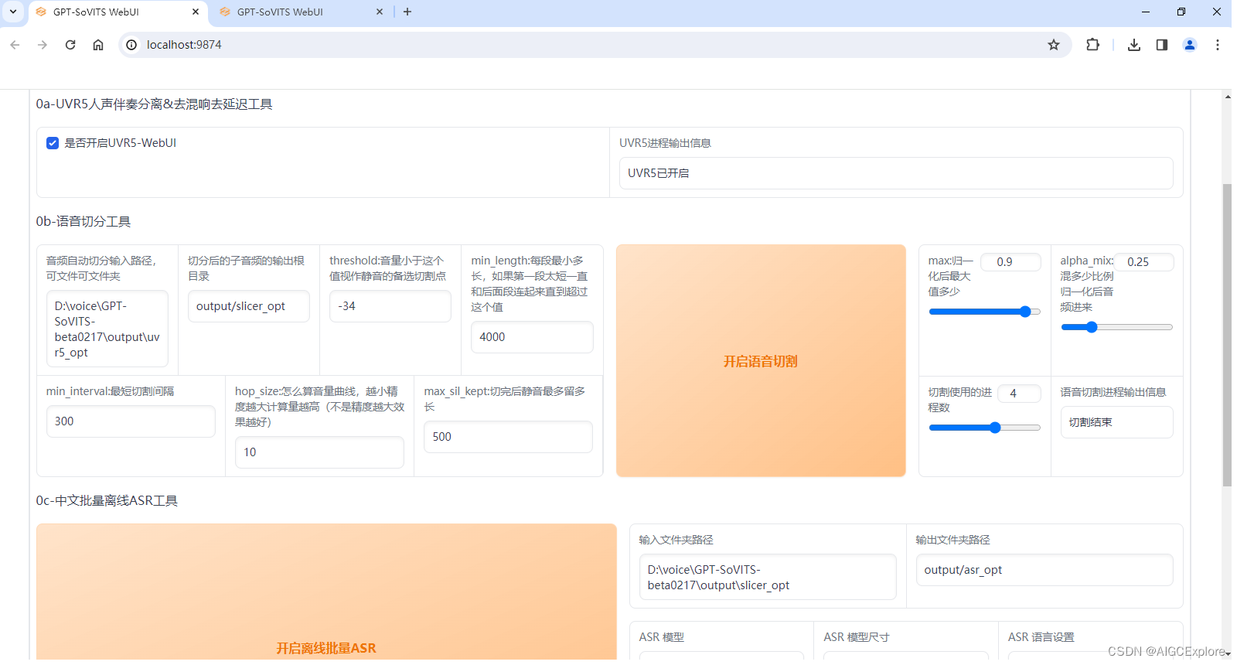Open the downloads icon
This screenshot has height=665, width=1237.
click(x=1134, y=45)
